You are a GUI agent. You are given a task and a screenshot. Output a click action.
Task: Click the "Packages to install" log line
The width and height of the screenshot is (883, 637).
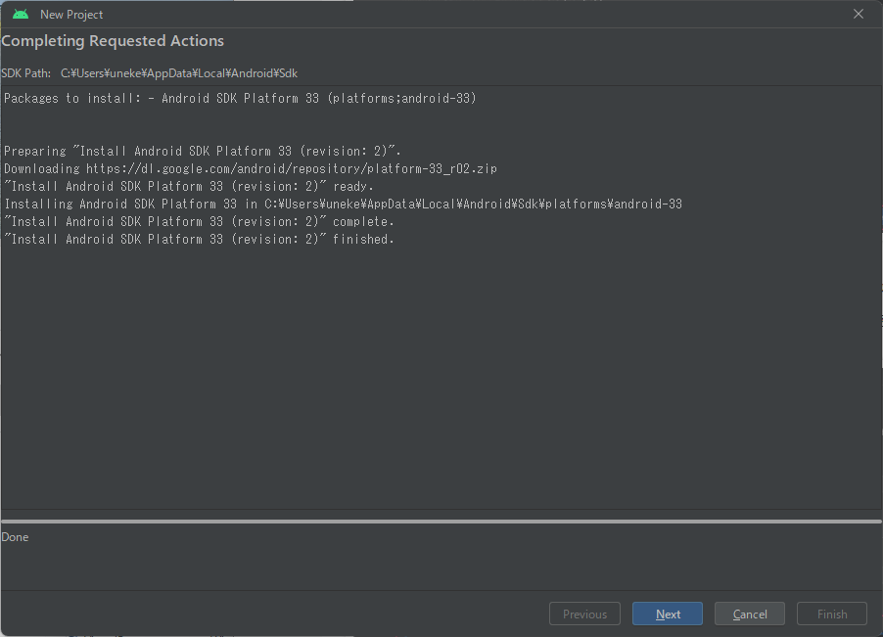point(240,99)
